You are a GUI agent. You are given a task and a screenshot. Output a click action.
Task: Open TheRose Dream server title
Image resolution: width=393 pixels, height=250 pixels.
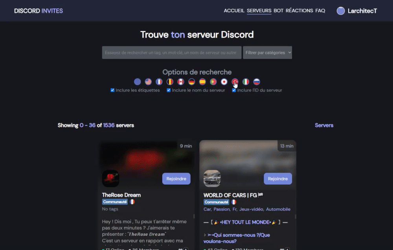(121, 195)
